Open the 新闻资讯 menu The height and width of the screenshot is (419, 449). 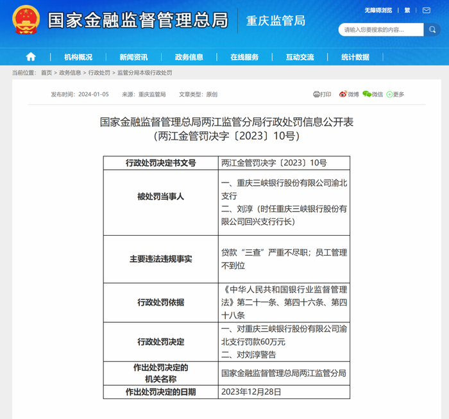point(133,57)
